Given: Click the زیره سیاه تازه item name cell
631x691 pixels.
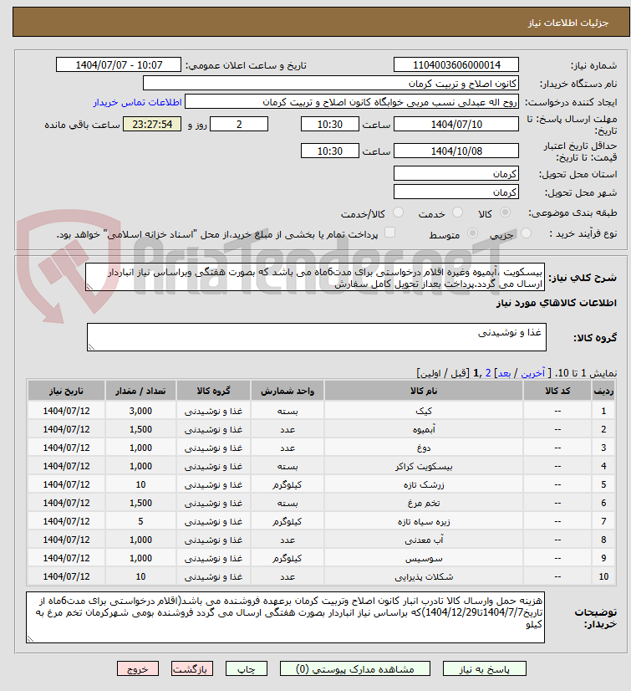Looking at the screenshot, I should click(424, 521).
